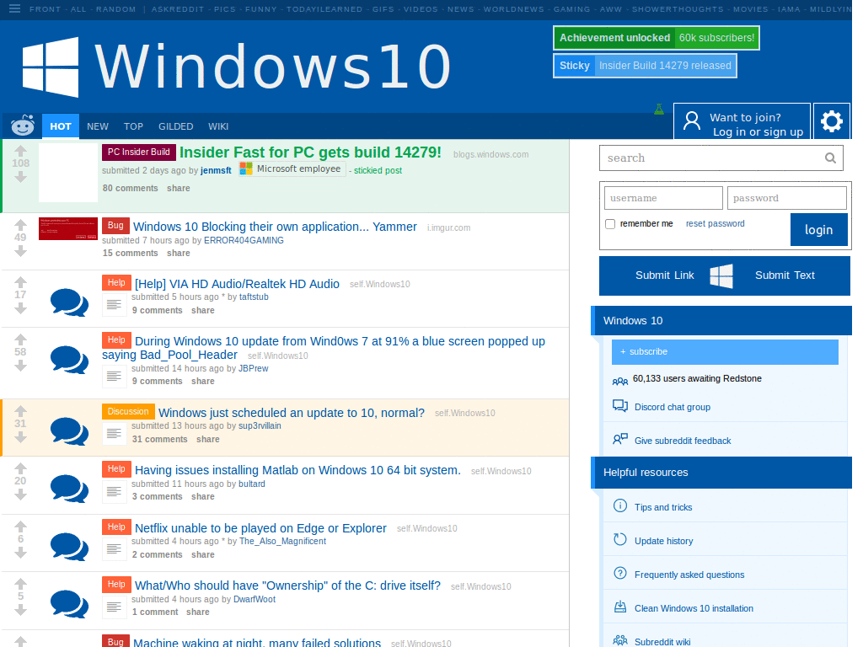
Task: Upvote the C: drive Ownership post
Action: pyautogui.click(x=20, y=583)
